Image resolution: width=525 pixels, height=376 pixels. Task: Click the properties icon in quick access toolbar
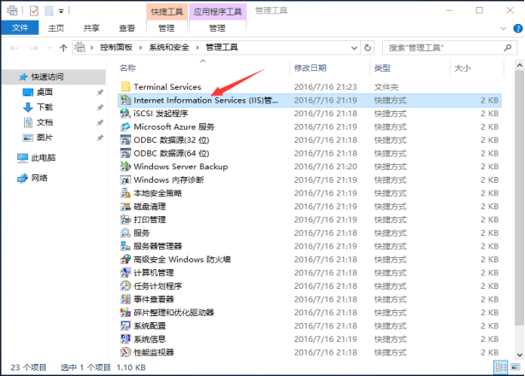coord(34,11)
